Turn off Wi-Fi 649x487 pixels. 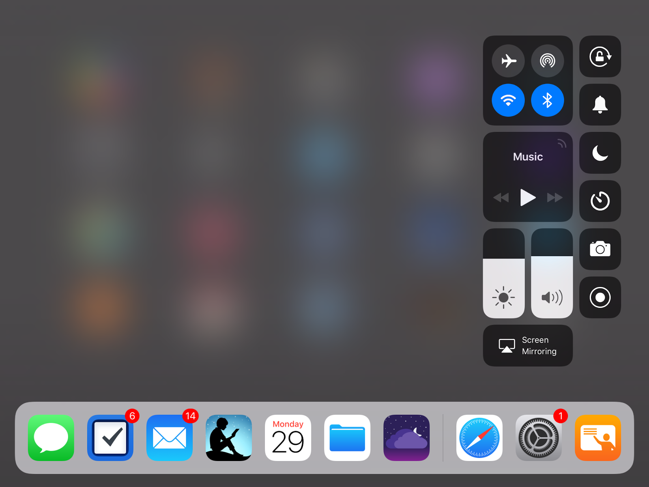508,100
